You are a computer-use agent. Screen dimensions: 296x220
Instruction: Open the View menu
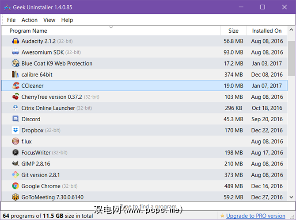(x=49, y=20)
